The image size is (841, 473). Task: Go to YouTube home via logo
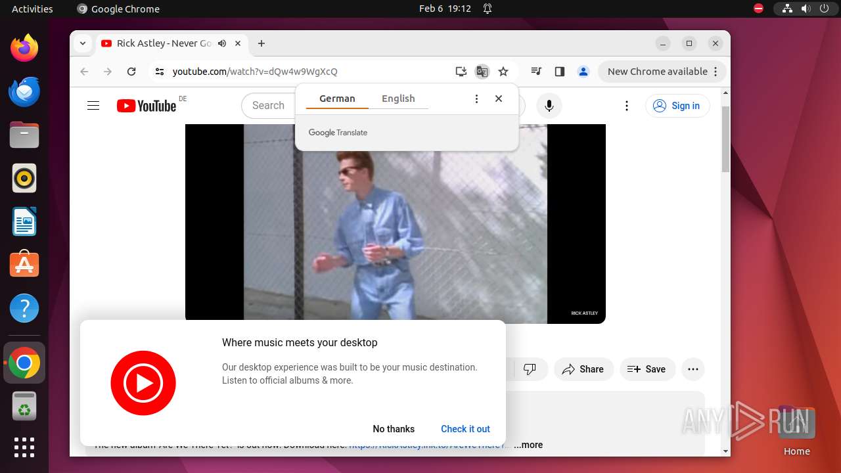(x=147, y=106)
